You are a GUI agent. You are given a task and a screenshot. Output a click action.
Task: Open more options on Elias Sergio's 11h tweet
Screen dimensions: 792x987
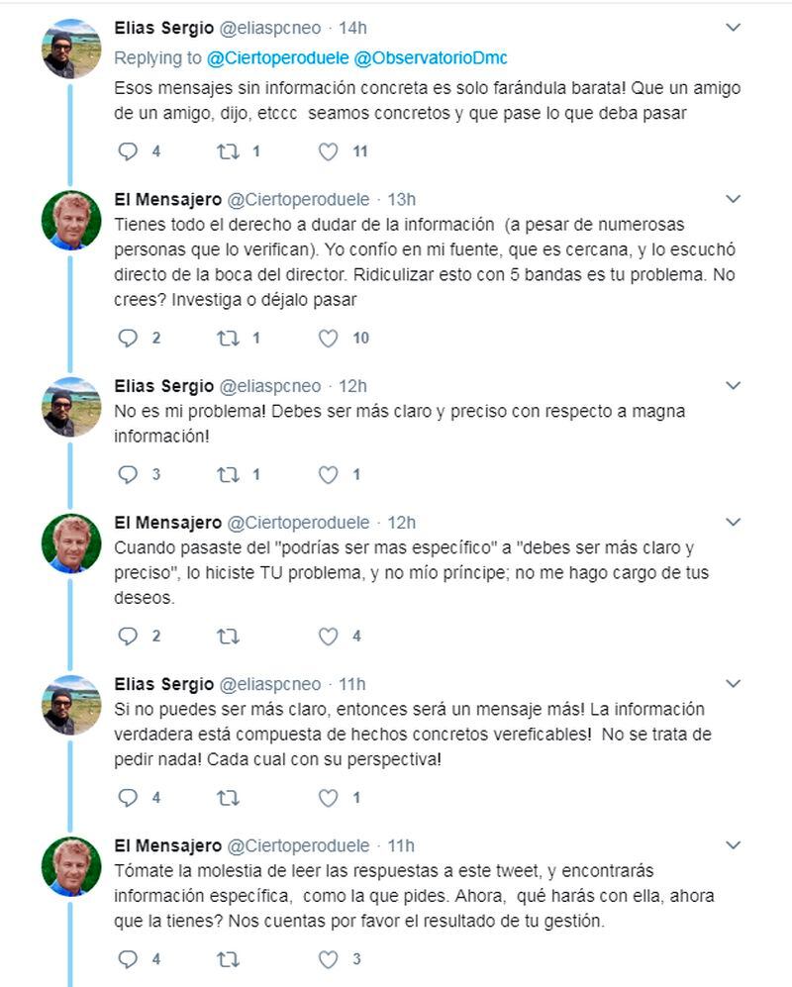tap(733, 683)
